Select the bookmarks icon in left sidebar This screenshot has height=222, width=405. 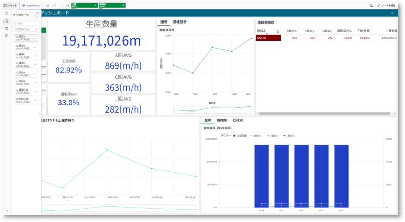pos(7,21)
